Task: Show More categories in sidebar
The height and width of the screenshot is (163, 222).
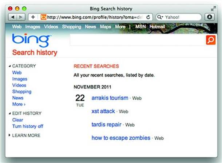Action: point(19,104)
